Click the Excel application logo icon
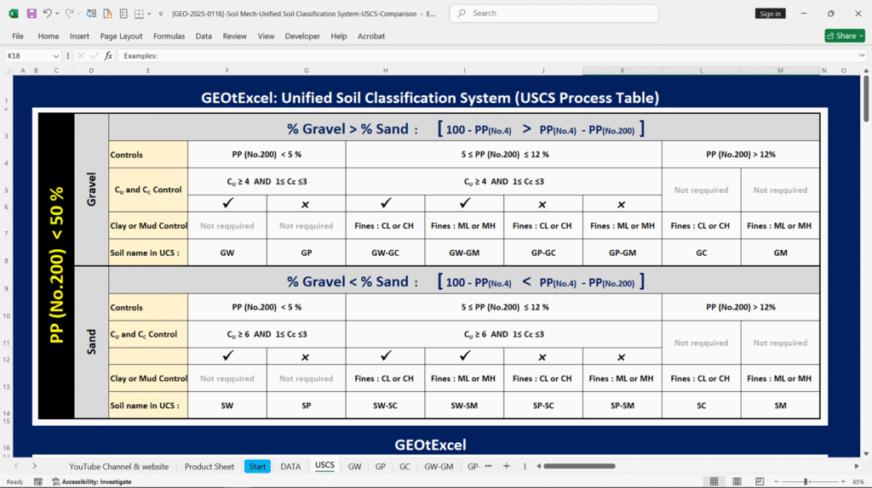The width and height of the screenshot is (872, 488). click(14, 14)
